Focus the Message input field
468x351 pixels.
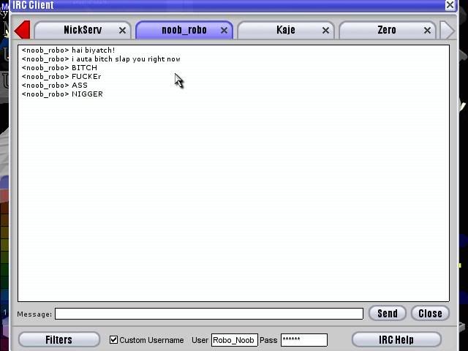click(209, 314)
